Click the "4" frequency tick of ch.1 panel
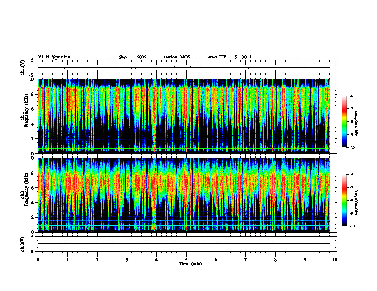Viewport: 377px width, 291px height. pyautogui.click(x=33, y=124)
